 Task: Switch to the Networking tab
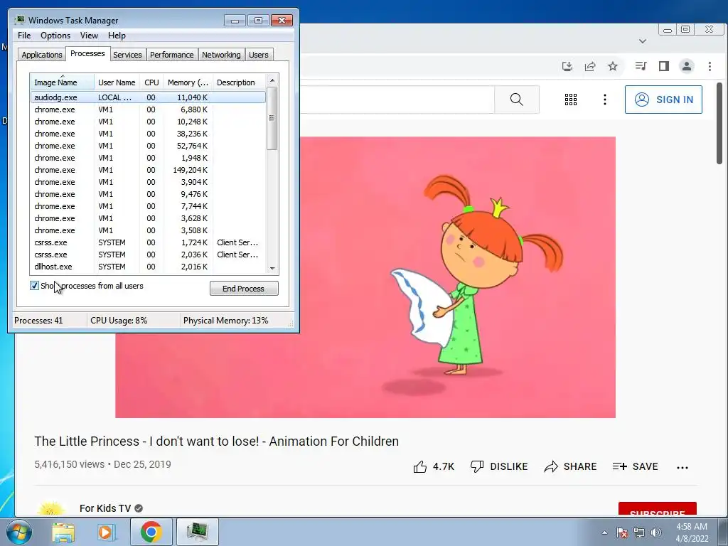221,55
